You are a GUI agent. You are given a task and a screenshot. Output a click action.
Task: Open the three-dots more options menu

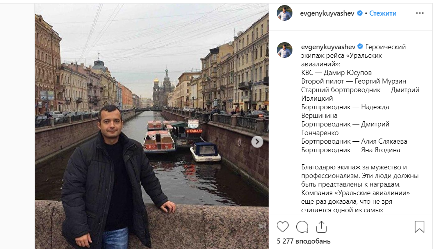click(x=419, y=13)
